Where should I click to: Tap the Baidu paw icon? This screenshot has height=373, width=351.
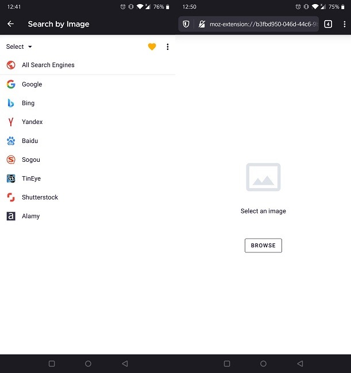click(x=11, y=141)
